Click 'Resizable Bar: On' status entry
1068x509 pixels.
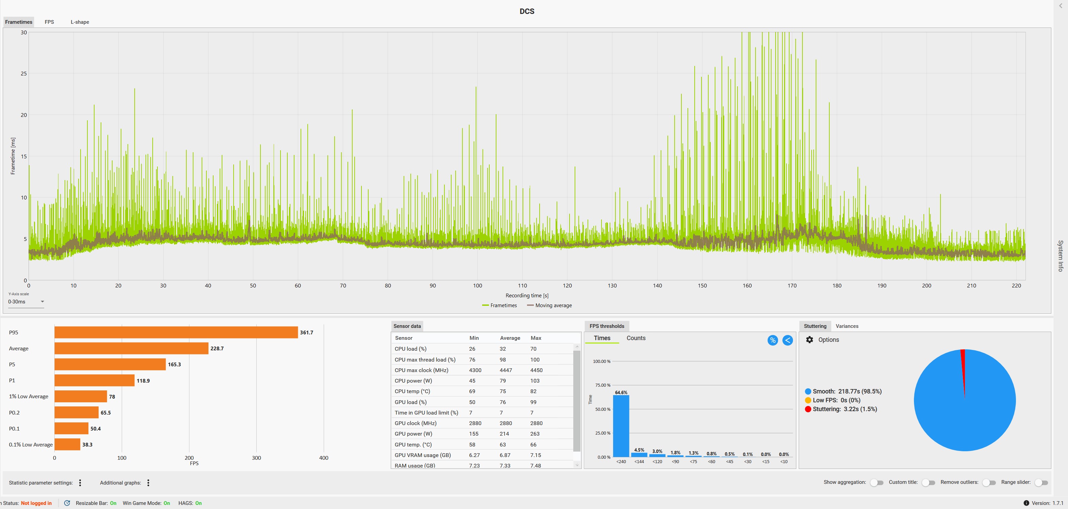coord(96,504)
